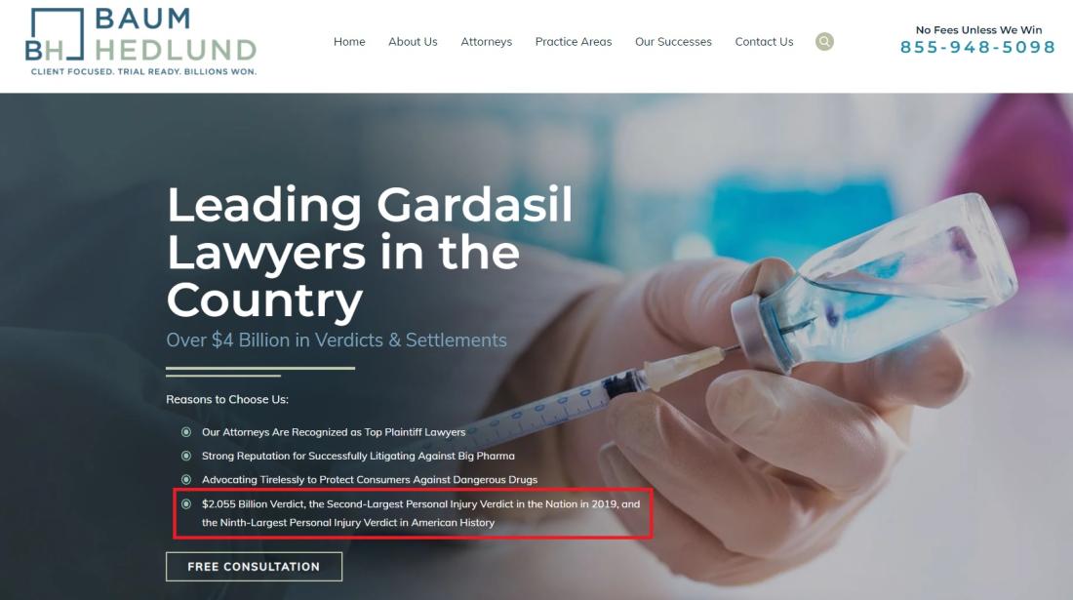Call phone number 855-948-5098 link
The height and width of the screenshot is (600, 1073).
coord(977,47)
